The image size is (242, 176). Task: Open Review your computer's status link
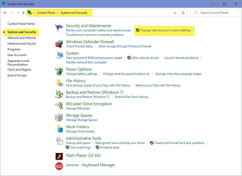tap(98, 30)
